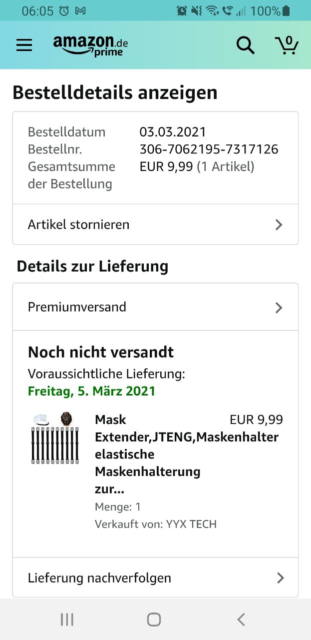Open the Mask Extender product title link
This screenshot has width=311, height=640.
(187, 454)
